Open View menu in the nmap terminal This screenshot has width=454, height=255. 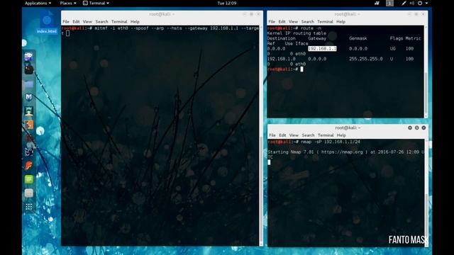coord(294,135)
